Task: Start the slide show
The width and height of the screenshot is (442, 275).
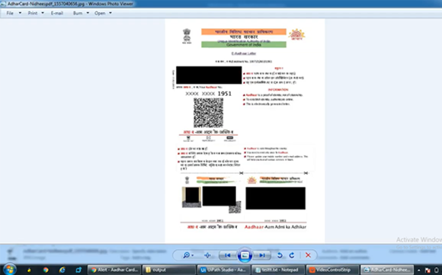Action: tap(245, 255)
